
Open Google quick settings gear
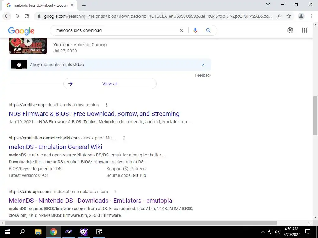click(x=290, y=30)
